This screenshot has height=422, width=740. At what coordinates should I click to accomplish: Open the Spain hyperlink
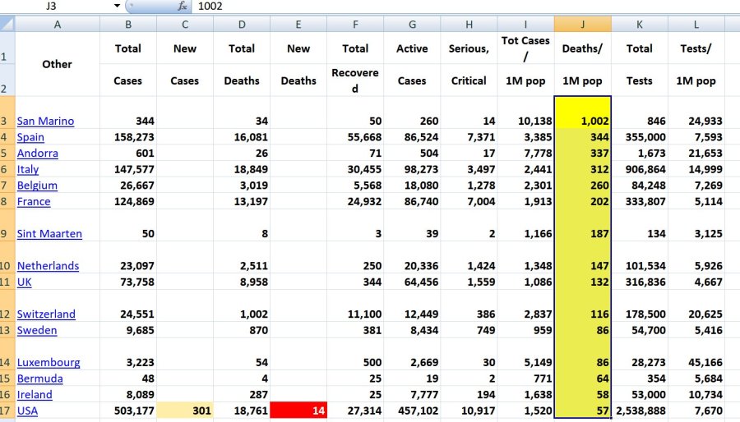coord(30,137)
